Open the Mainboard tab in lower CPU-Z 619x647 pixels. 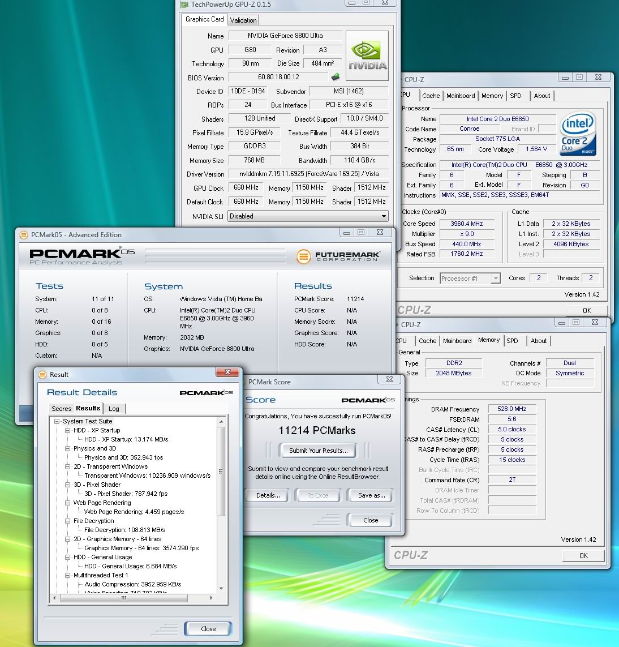click(x=457, y=341)
